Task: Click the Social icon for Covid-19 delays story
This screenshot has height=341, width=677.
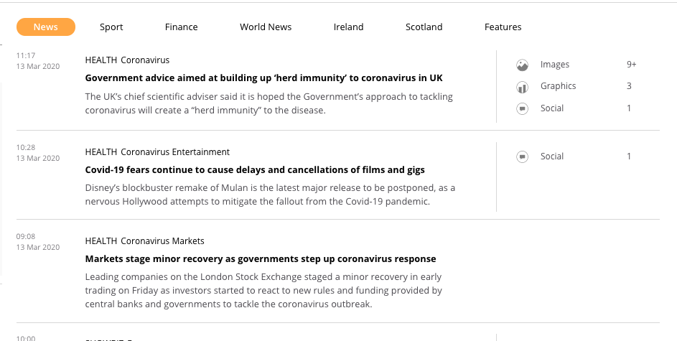Action: pyautogui.click(x=523, y=157)
